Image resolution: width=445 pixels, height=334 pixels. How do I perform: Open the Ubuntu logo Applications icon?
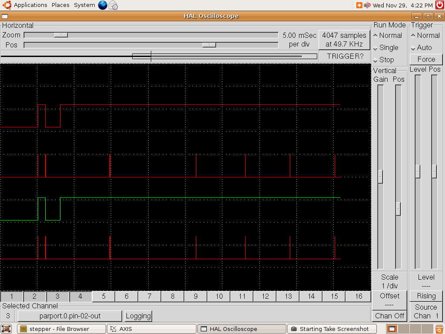[x=7, y=5]
